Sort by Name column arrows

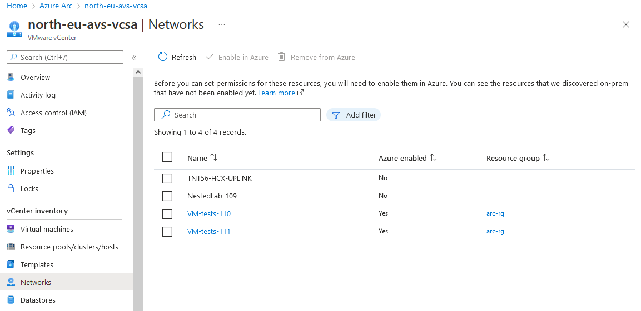click(213, 157)
